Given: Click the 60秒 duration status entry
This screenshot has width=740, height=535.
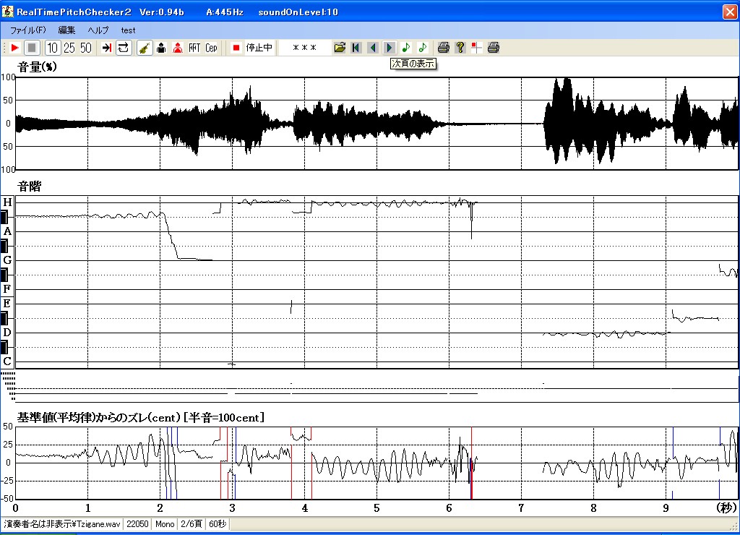Looking at the screenshot, I should (x=218, y=523).
